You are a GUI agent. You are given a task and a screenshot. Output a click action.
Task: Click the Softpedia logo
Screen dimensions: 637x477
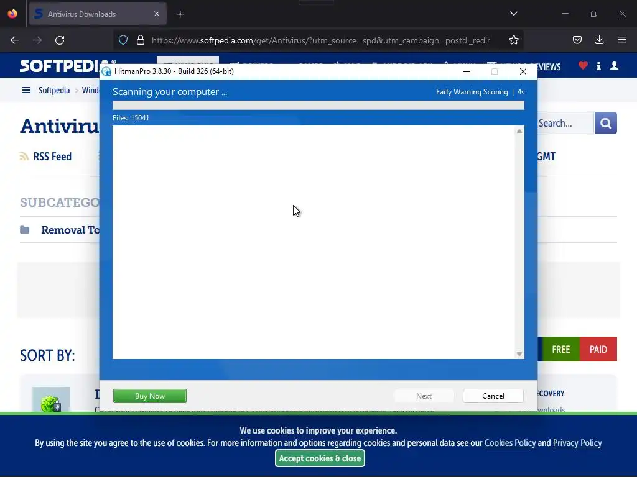click(x=60, y=66)
